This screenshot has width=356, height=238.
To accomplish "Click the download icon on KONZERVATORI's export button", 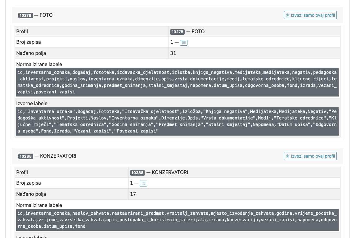I will [x=287, y=156].
